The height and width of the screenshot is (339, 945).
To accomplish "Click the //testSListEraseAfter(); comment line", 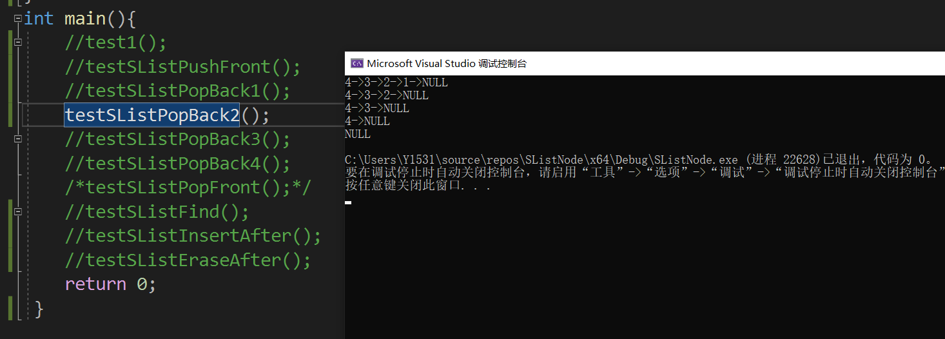I will coord(188,260).
